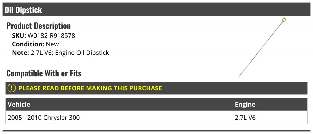Click the yellow warning exclamation icon

coord(12,88)
